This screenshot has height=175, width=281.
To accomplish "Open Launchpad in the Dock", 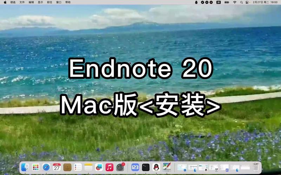I will (x=36, y=167).
